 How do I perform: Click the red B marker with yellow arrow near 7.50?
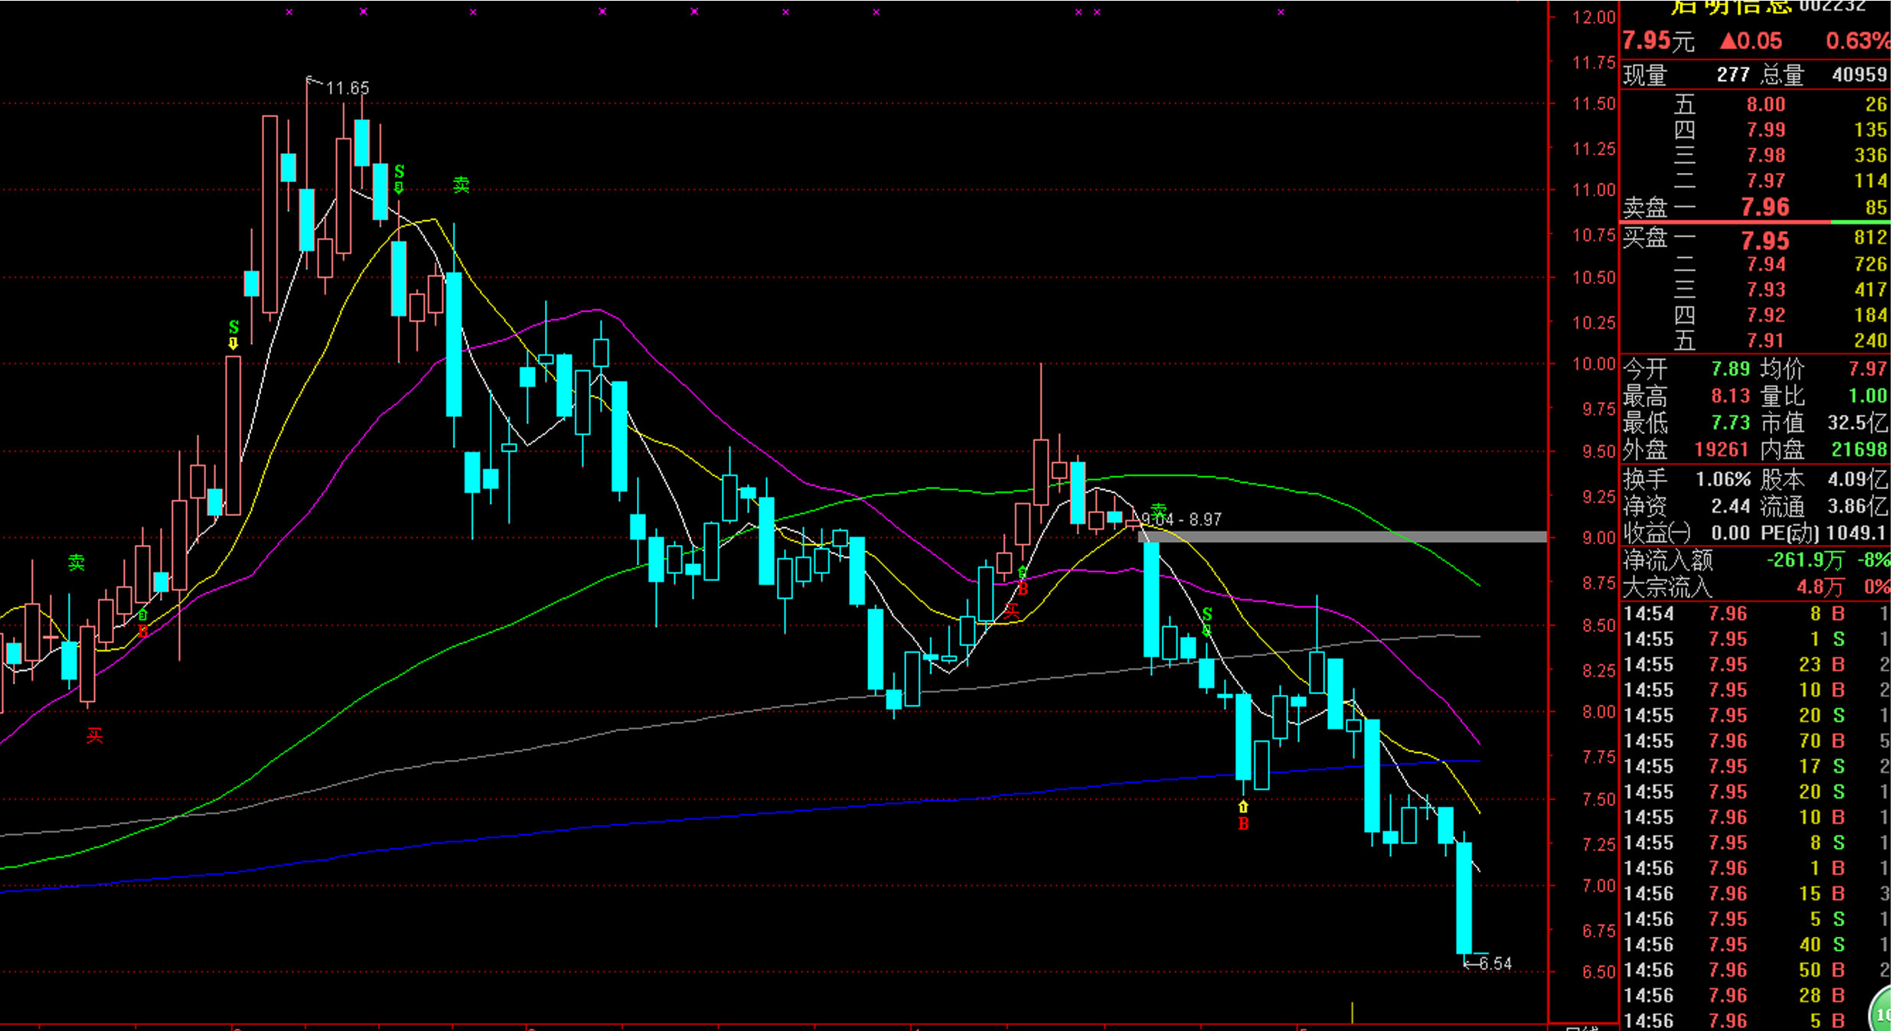coord(1243,816)
